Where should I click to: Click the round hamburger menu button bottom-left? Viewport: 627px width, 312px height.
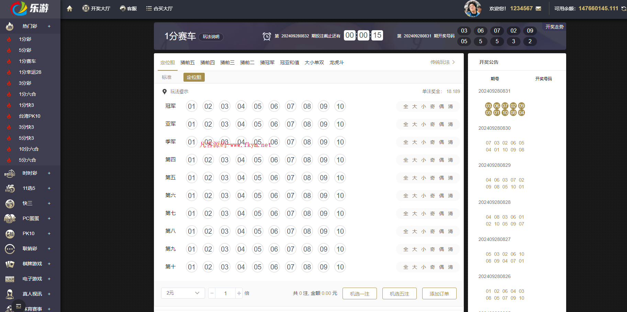[x=19, y=306]
